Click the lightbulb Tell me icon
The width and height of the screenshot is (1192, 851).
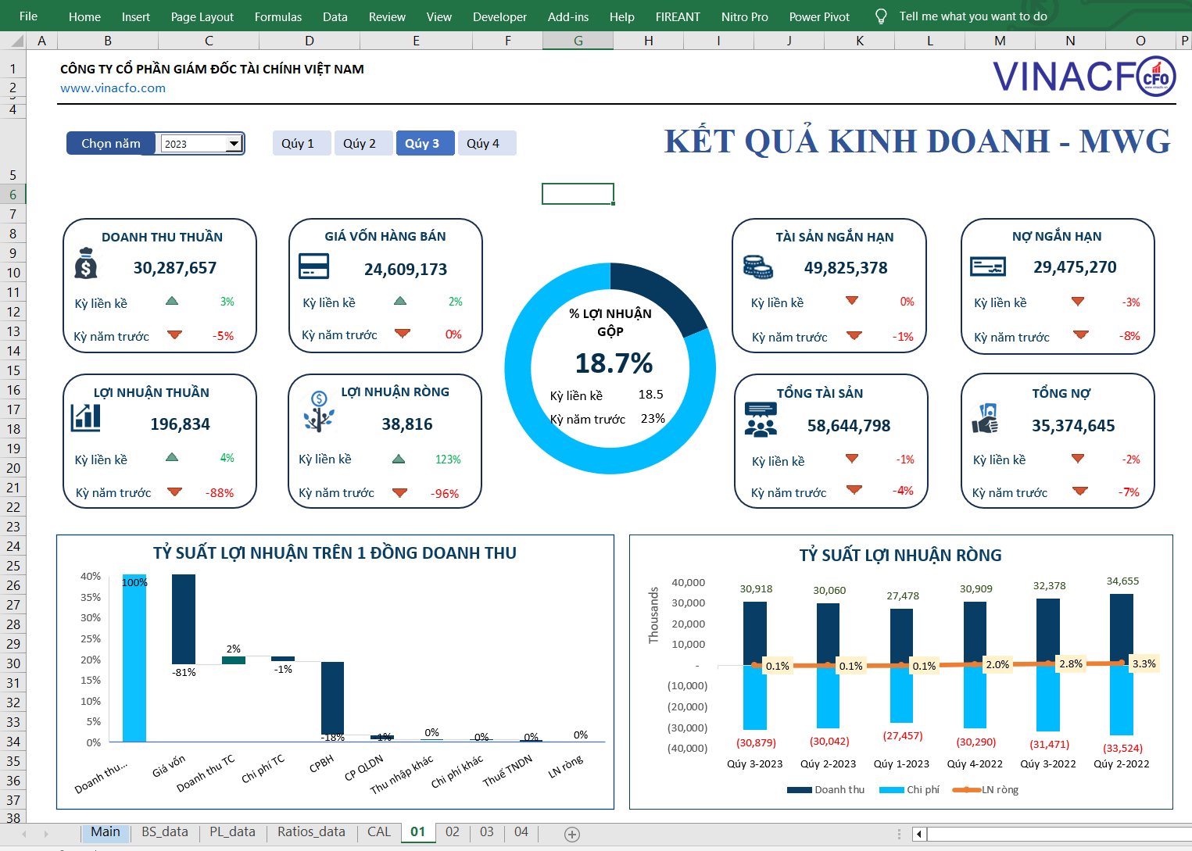click(881, 16)
